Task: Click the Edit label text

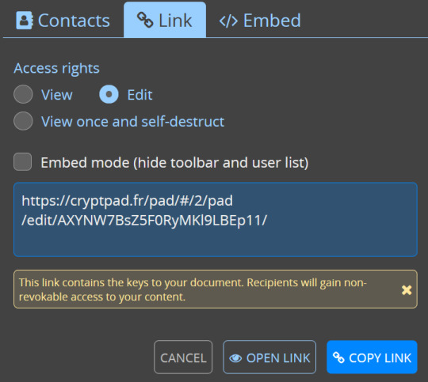Action: pyautogui.click(x=139, y=95)
